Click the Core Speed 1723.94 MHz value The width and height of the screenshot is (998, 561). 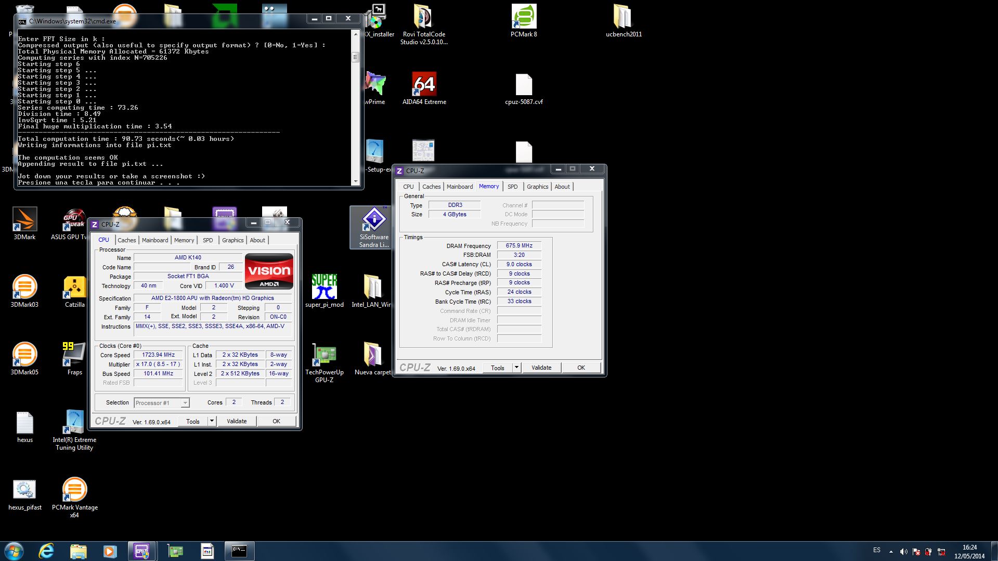(158, 355)
